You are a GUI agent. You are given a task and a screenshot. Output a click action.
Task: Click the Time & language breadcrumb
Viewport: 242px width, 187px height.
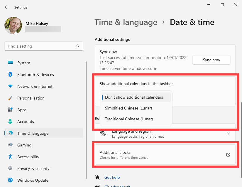[x=126, y=22]
